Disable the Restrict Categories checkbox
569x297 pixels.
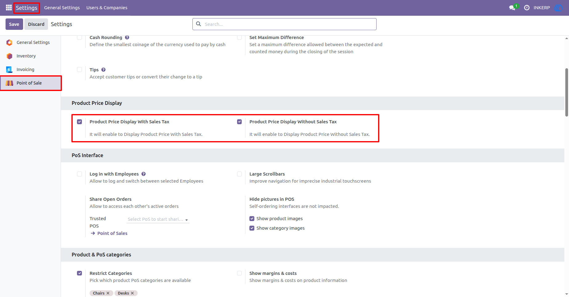[79, 273]
